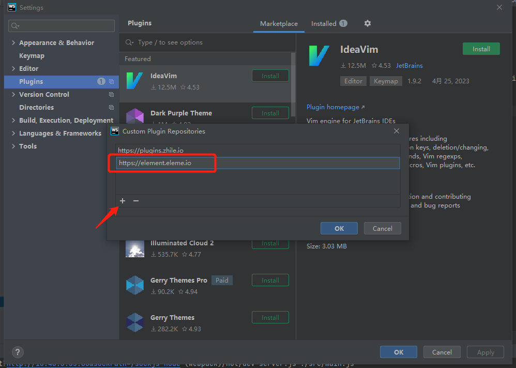Expand Build, Execution, Deployment section

[13, 120]
